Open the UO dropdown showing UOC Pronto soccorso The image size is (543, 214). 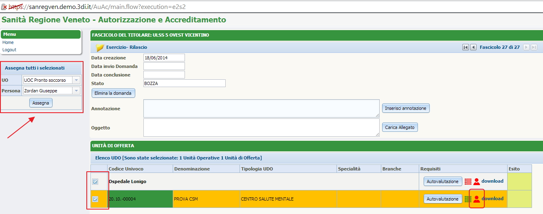point(76,80)
